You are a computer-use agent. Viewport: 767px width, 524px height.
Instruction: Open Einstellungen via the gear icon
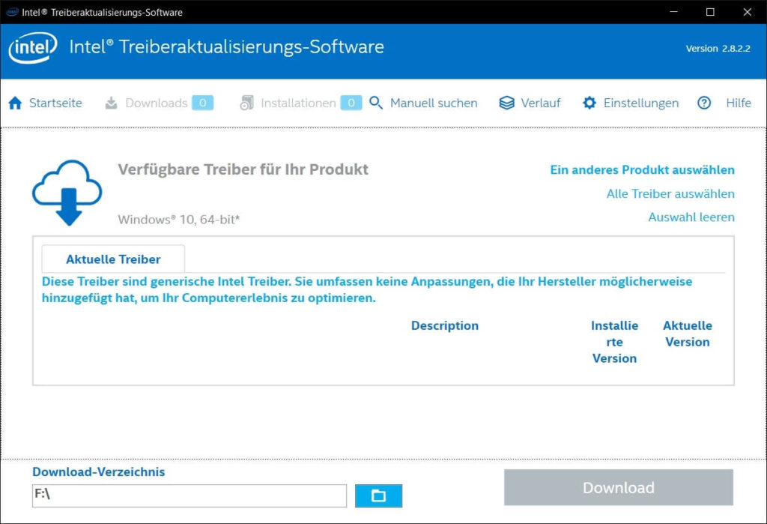(x=589, y=103)
